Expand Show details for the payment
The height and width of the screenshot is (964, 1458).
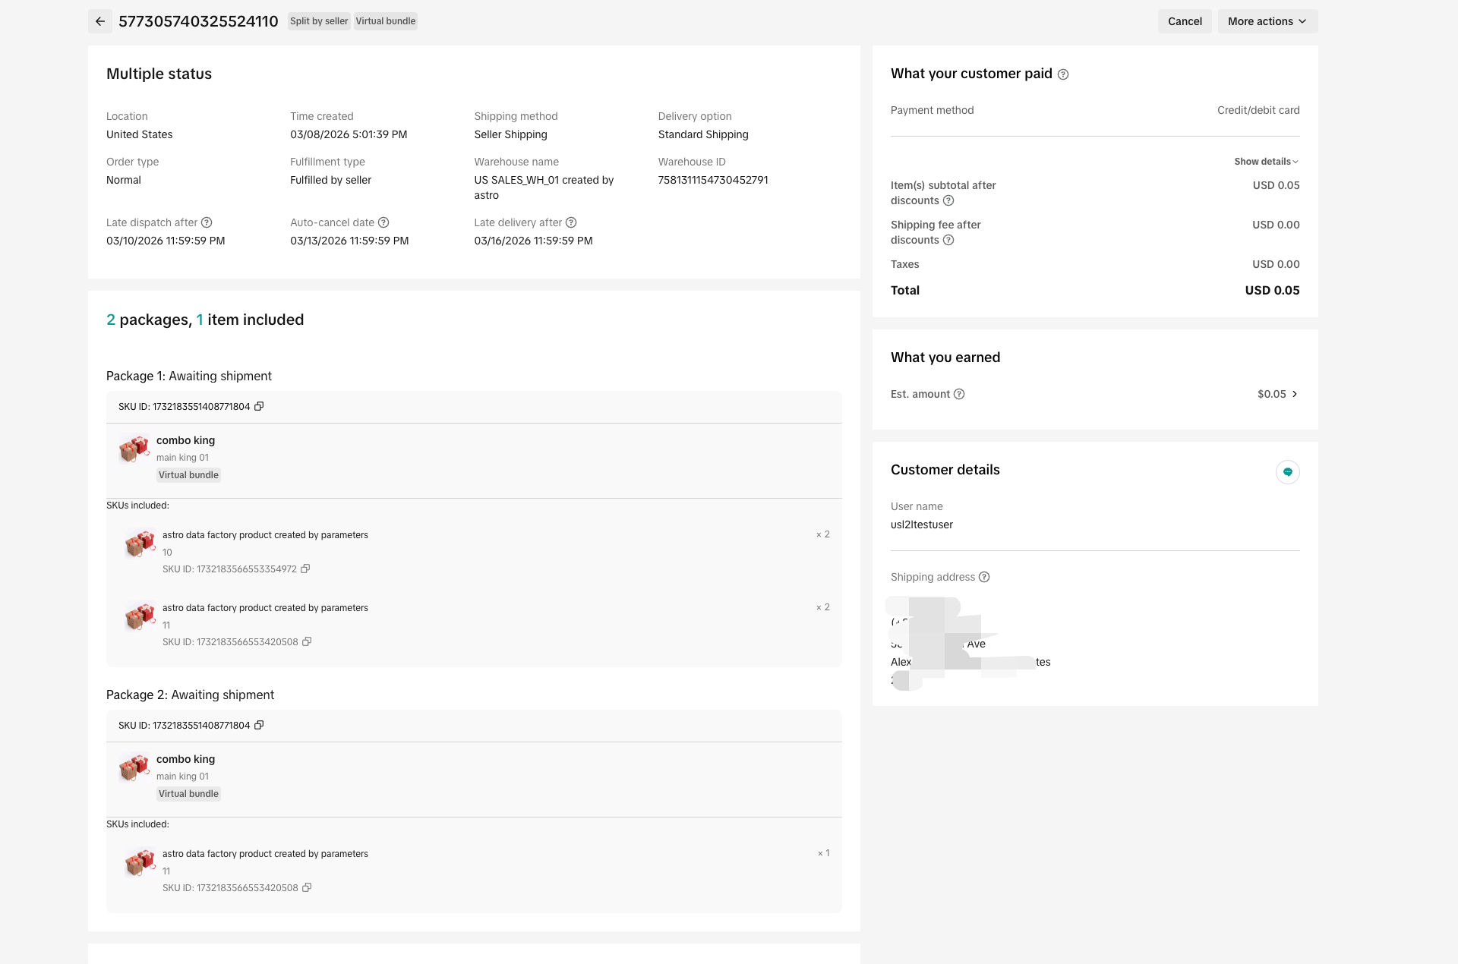pos(1266,162)
